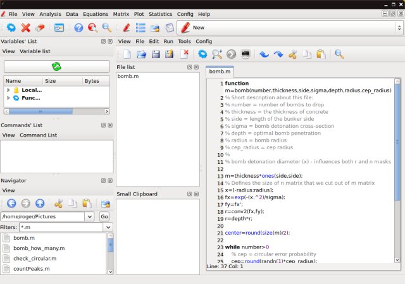Image resolution: width=405 pixels, height=284 pixels.
Task: Float the File list panel
Action: pyautogui.click(x=189, y=67)
